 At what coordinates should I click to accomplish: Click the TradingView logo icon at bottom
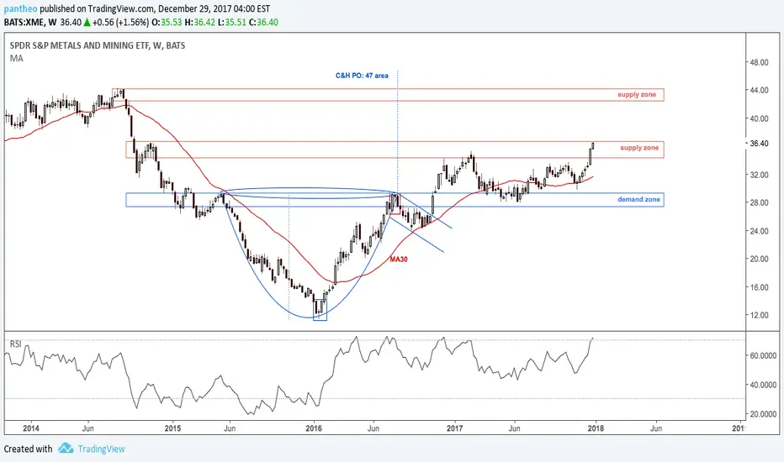click(66, 448)
